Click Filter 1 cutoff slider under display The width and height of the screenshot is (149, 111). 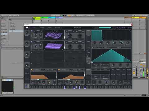pos(44,80)
